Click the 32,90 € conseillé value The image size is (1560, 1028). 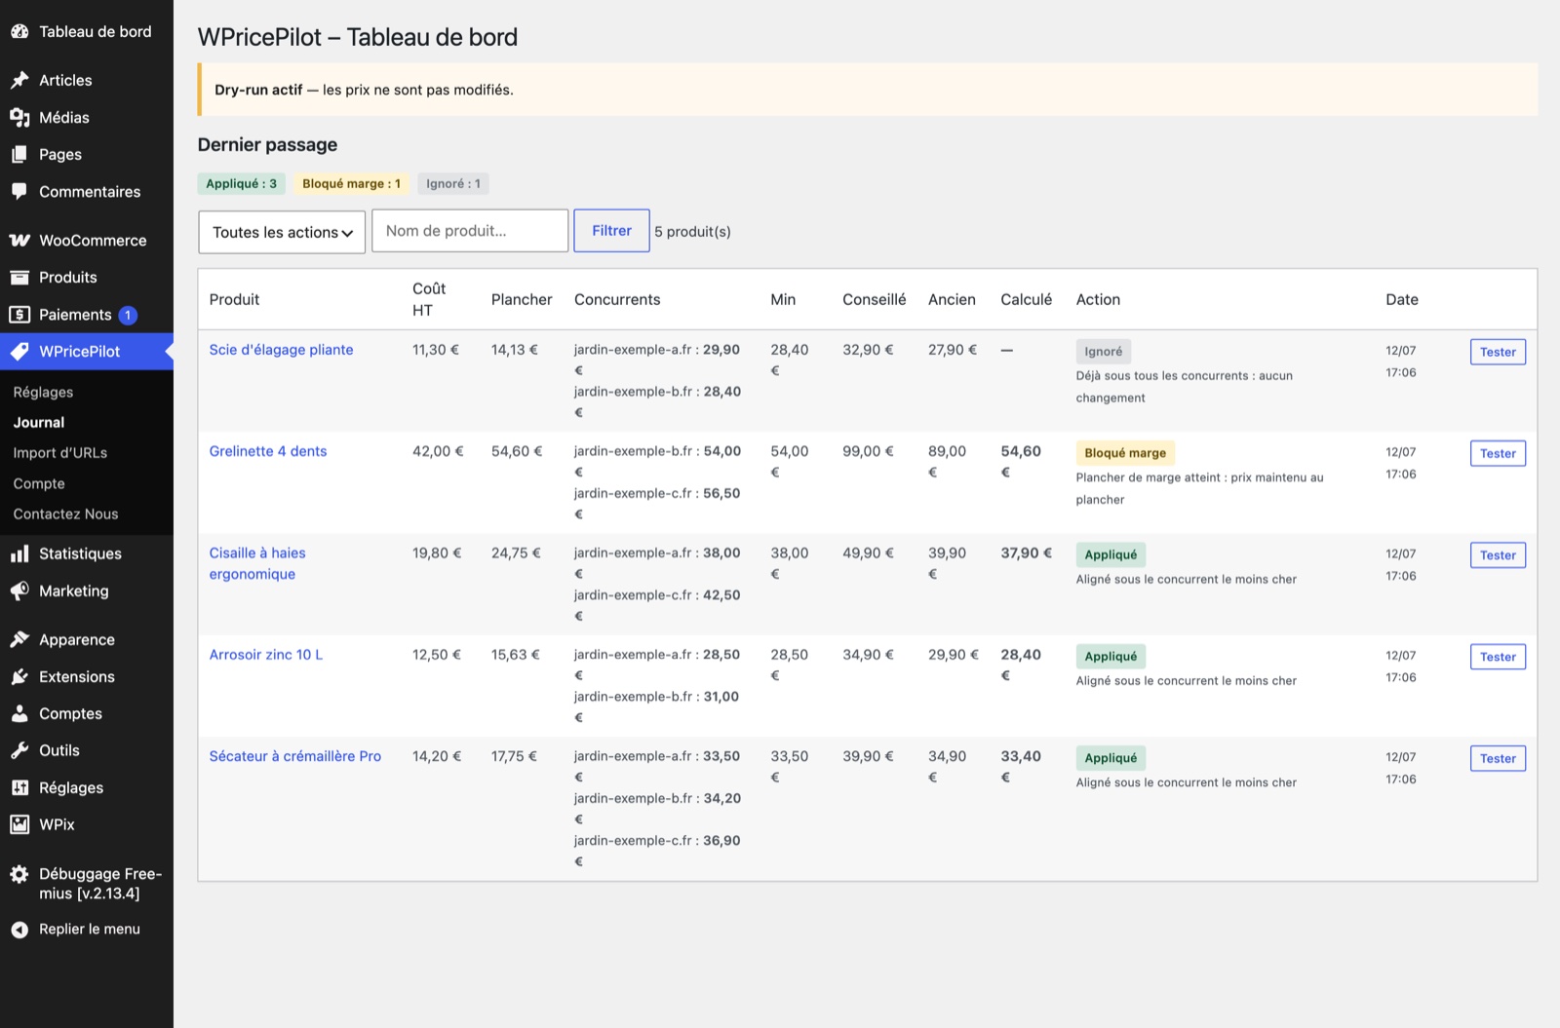868,350
